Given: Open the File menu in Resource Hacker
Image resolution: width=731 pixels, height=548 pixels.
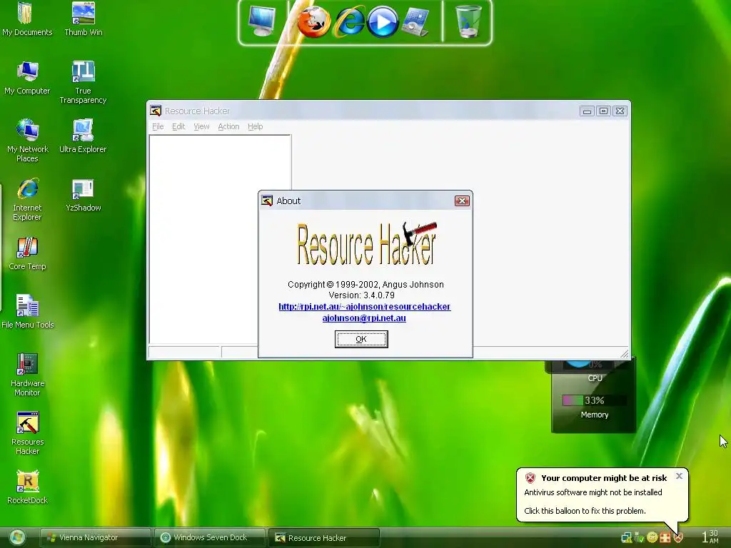Looking at the screenshot, I should [158, 126].
